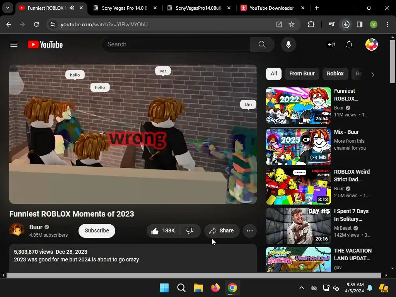Go back in browser history
Image resolution: width=396 pixels, height=297 pixels.
(x=9, y=24)
